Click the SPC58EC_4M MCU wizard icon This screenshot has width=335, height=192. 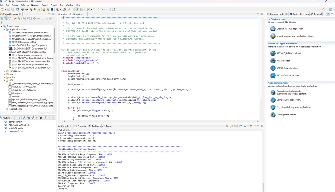273,53
